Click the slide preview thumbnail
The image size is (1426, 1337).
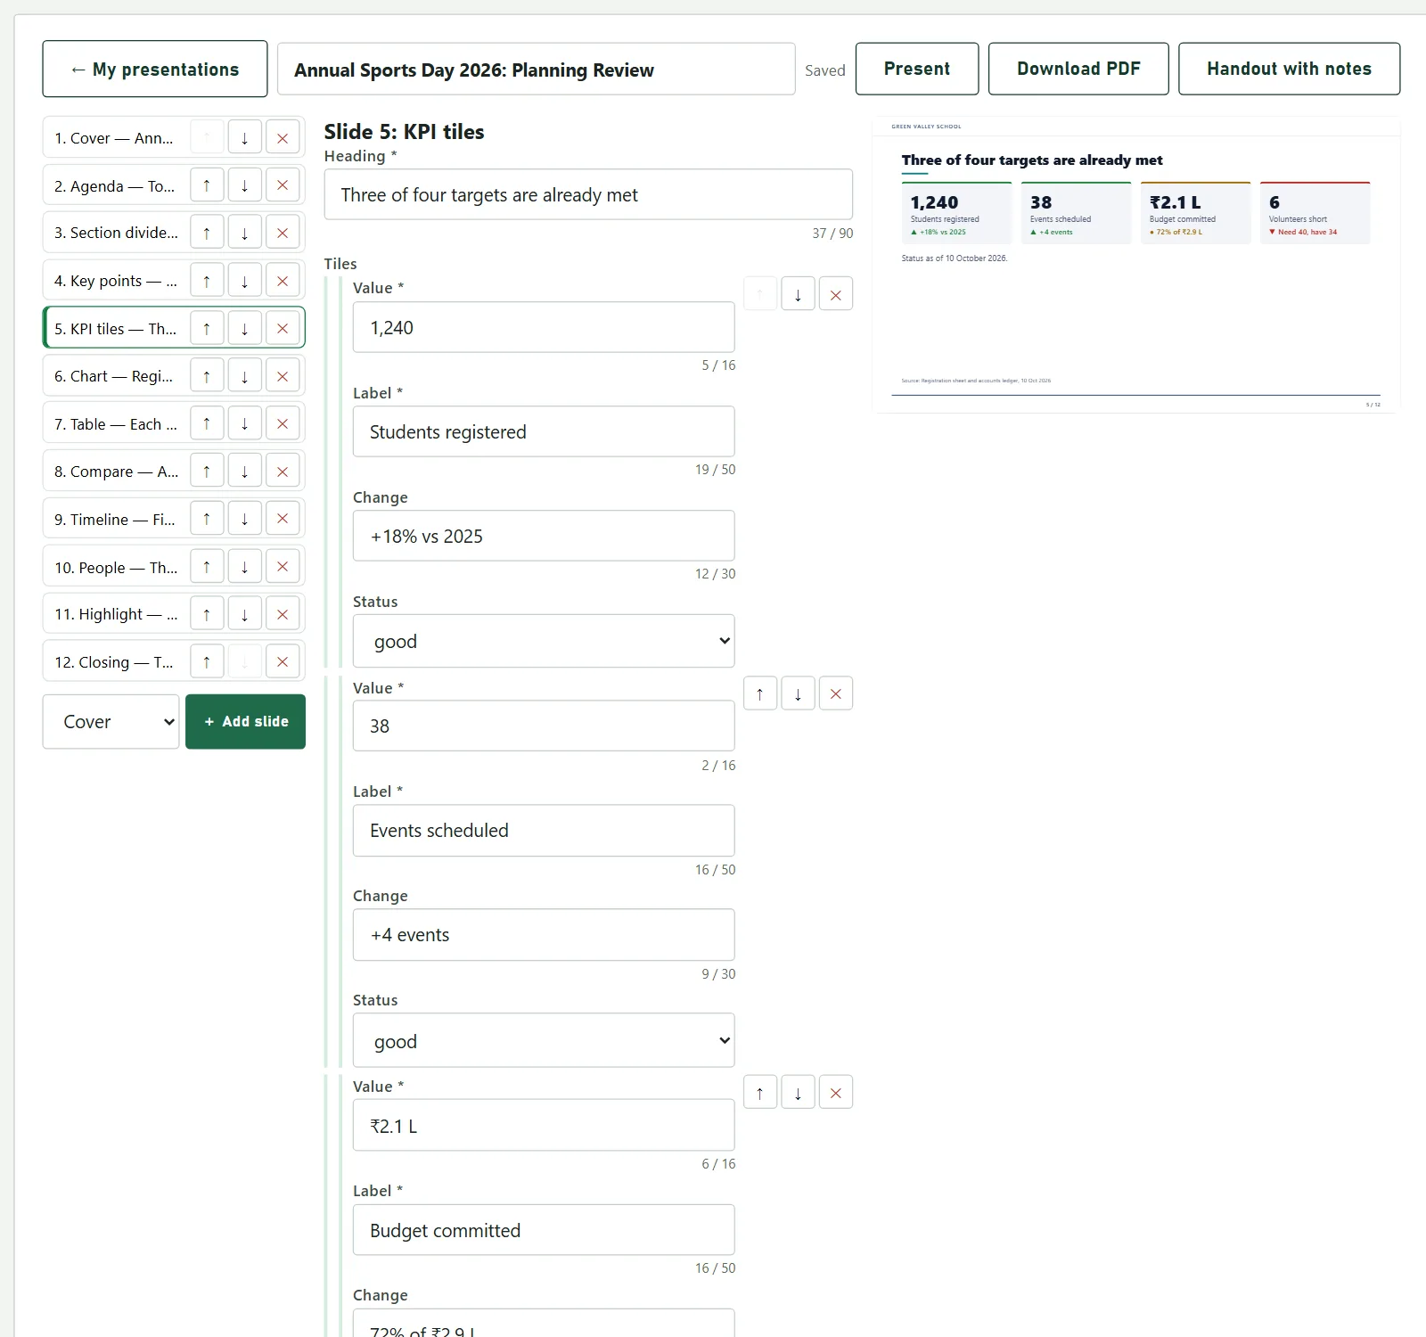[1135, 265]
